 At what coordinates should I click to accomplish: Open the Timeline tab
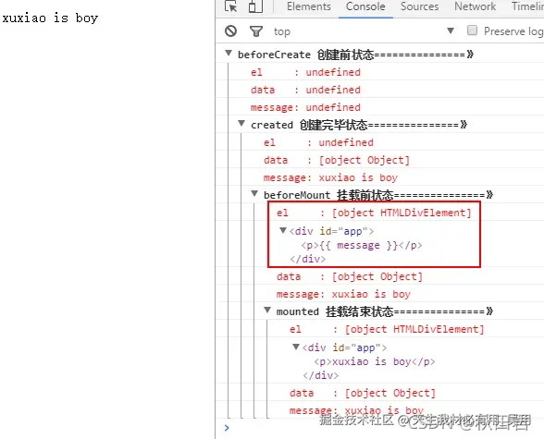pos(527,6)
